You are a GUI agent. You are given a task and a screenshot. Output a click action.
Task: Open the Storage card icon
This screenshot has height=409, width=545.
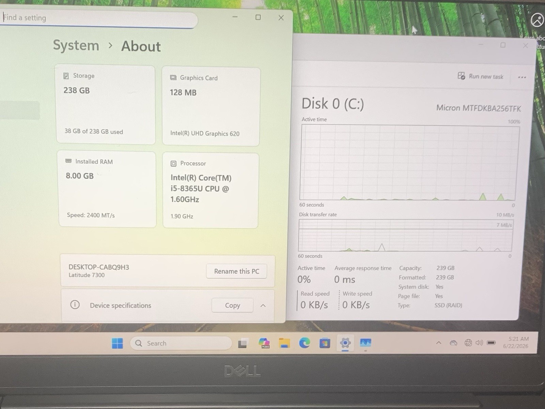[66, 76]
